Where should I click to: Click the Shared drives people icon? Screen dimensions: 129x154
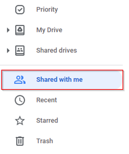(x=20, y=50)
